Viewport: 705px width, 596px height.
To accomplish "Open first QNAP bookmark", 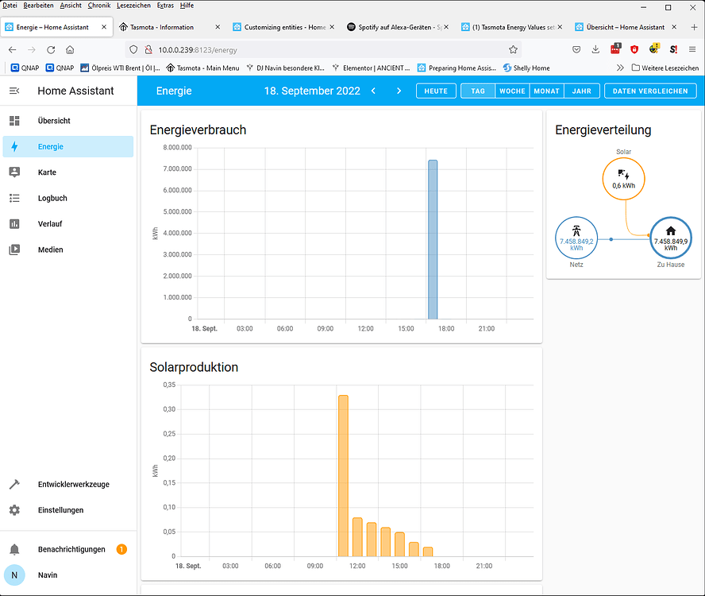I will coord(25,68).
